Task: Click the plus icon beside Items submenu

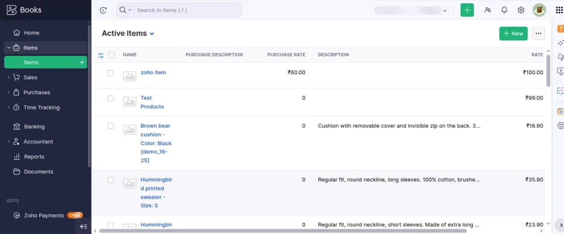Action: pos(82,62)
